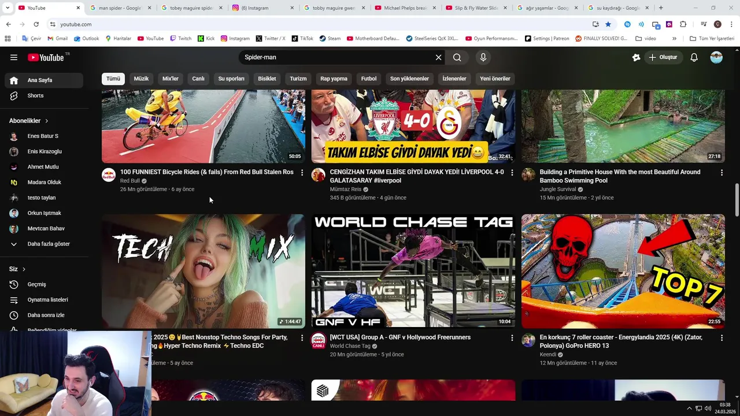This screenshot has width=740, height=416.
Task: Play the World Chase Tag thumbnail
Action: (413, 271)
